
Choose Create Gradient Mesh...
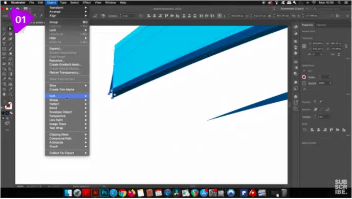[x=67, y=64]
